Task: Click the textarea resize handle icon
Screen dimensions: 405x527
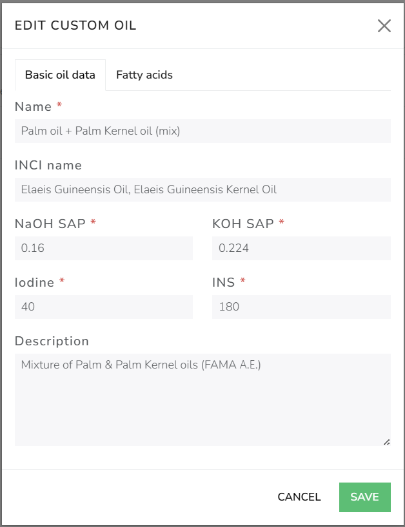Action: tap(386, 441)
